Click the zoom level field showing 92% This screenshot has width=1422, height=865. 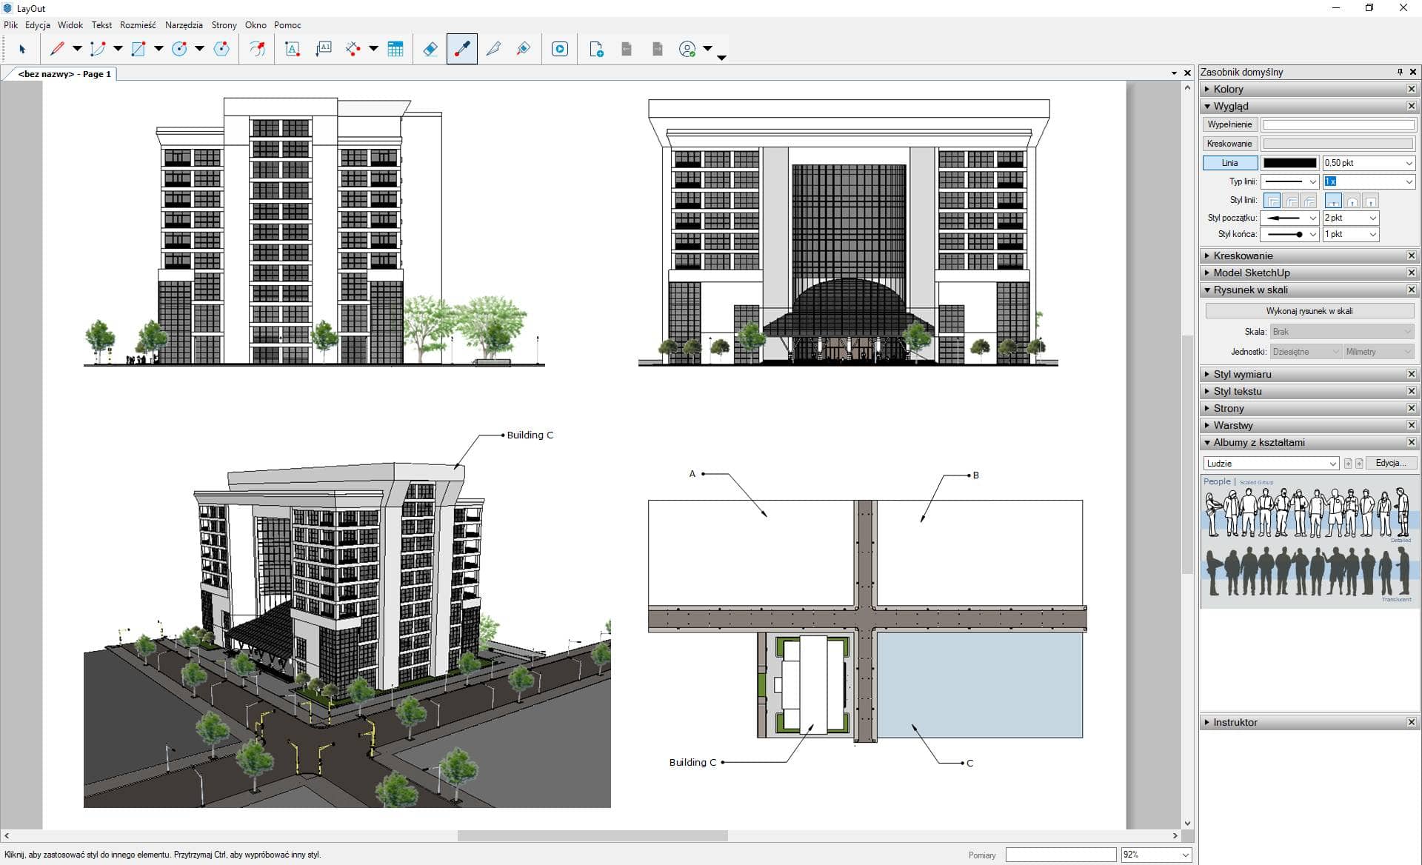(x=1153, y=855)
